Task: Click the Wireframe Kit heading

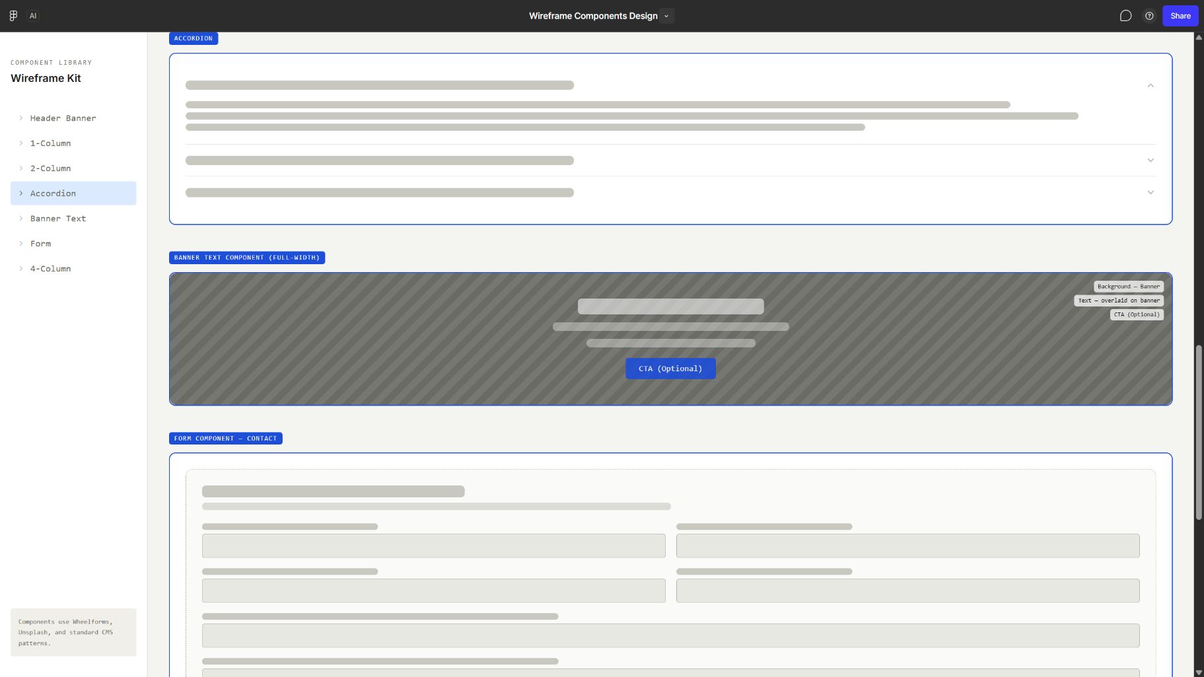Action: [46, 78]
